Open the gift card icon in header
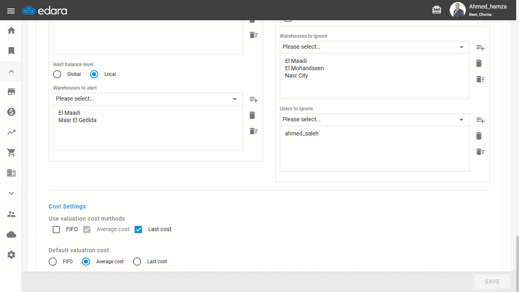This screenshot has width=519, height=292. [x=437, y=10]
